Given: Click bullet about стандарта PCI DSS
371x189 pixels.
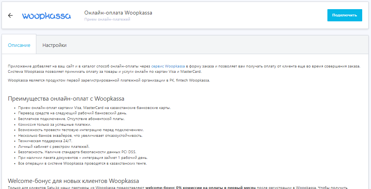Looking at the screenshot, I should coord(77,152).
